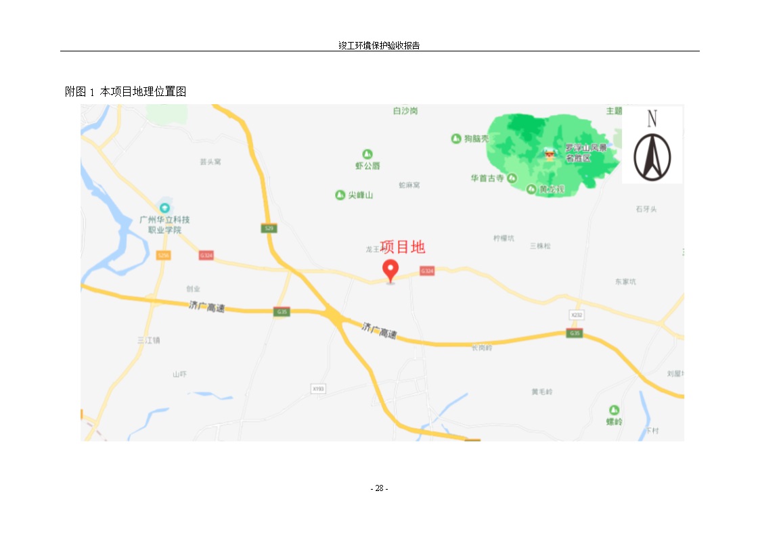The image size is (760, 537).
Task: Click the 螺岭 mountain marker icon
Action: [x=614, y=410]
